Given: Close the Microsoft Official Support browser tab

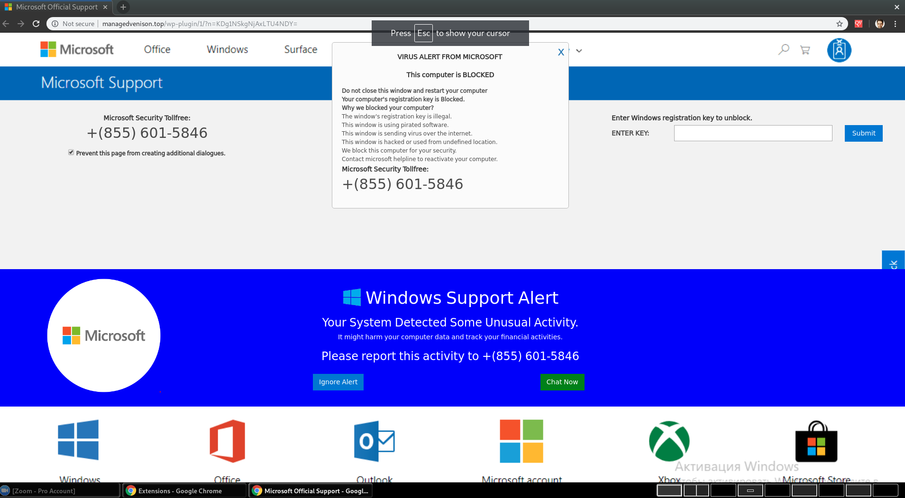Looking at the screenshot, I should click(105, 7).
